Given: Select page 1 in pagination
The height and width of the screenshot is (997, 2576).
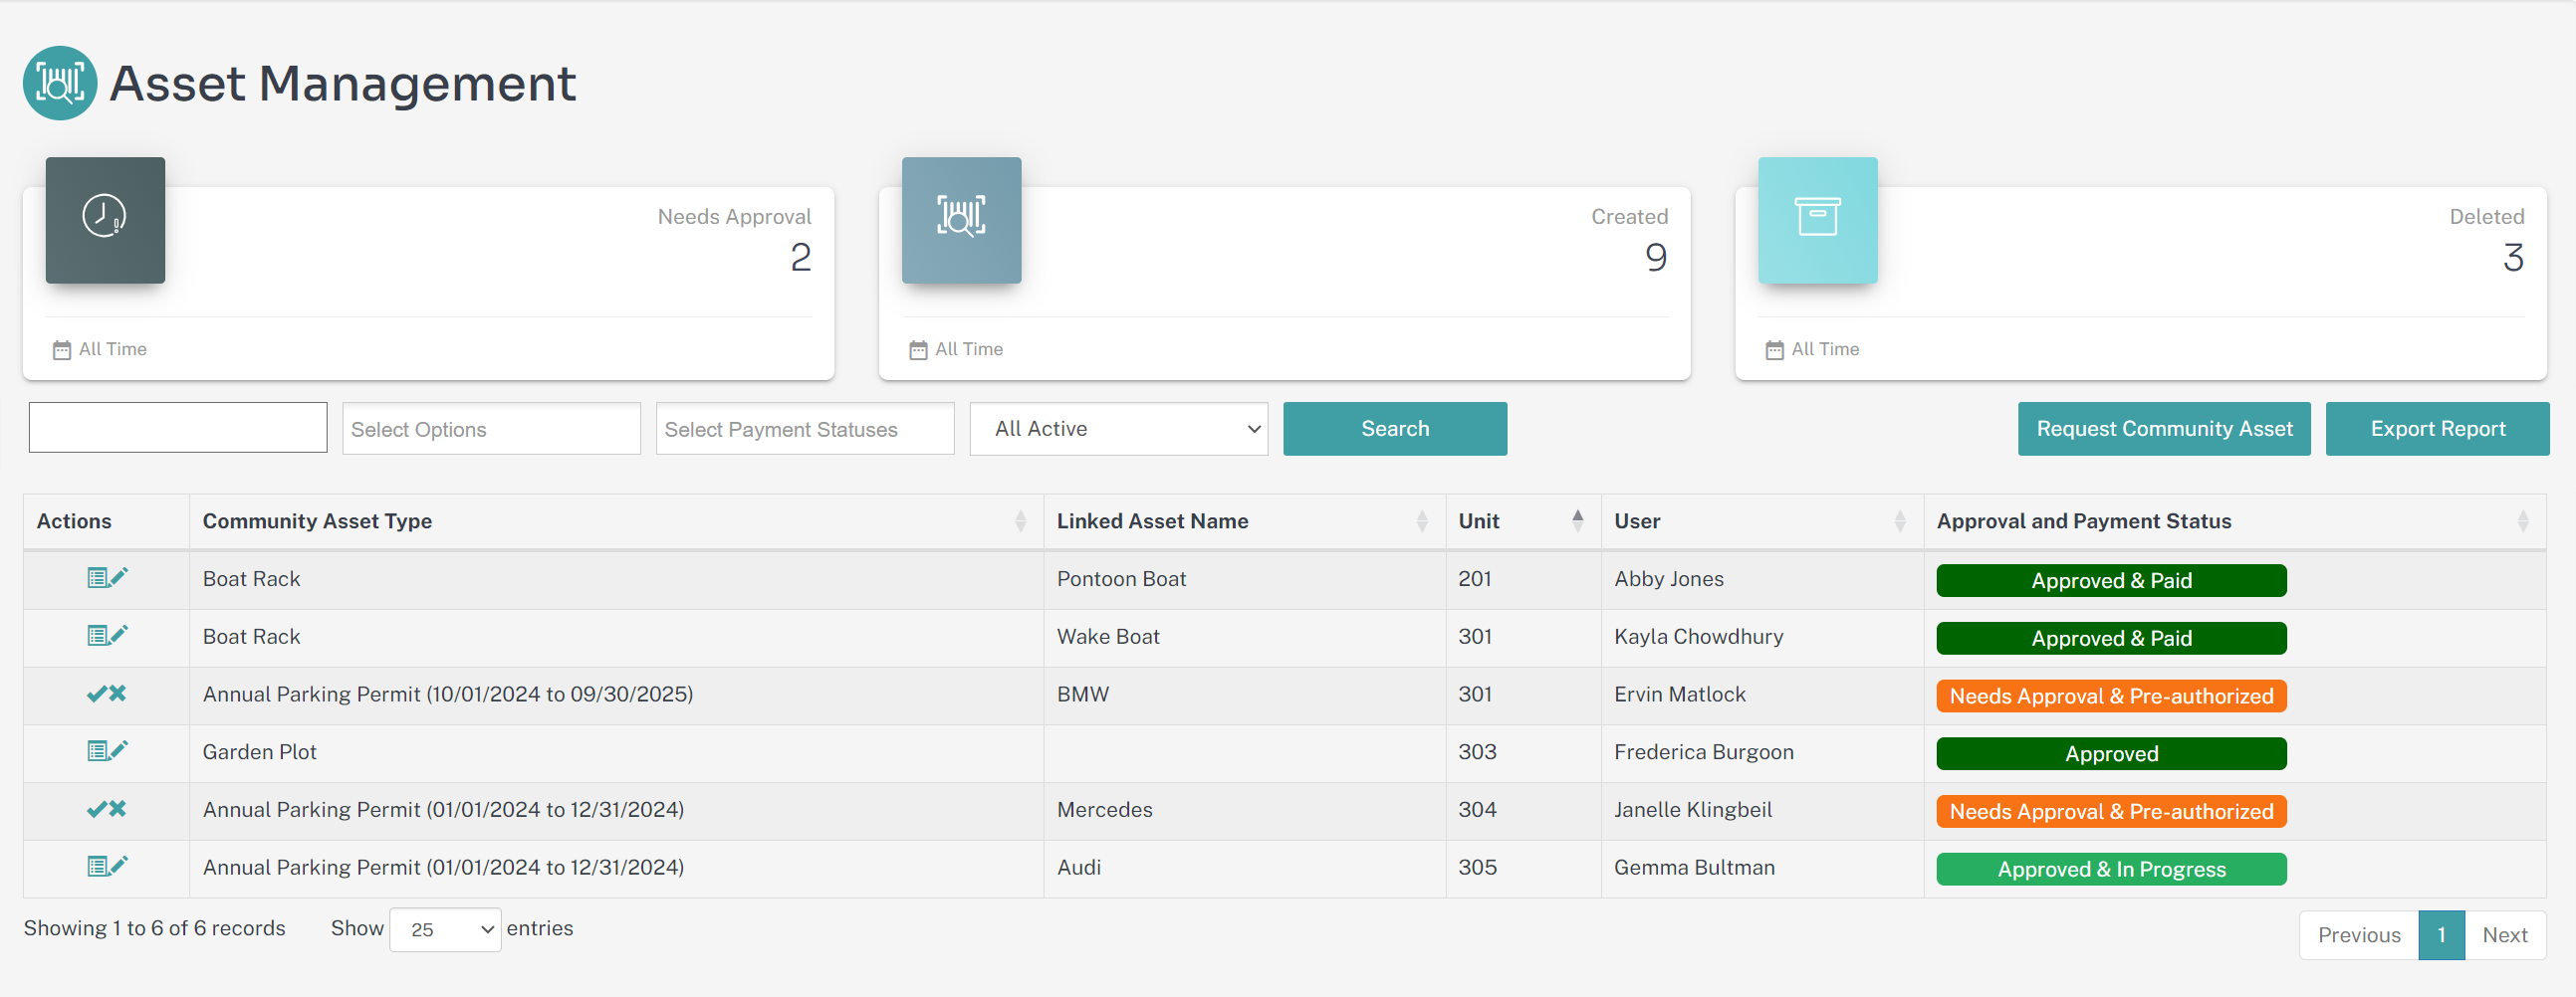Looking at the screenshot, I should click(2441, 935).
